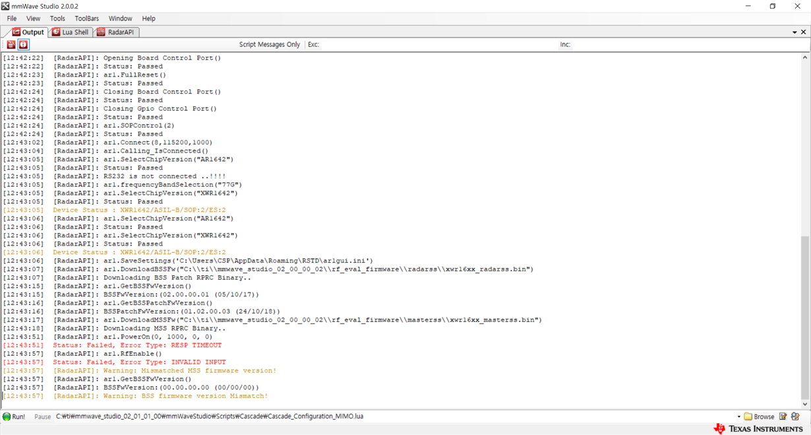Click the 'ar1.RfEnable()' log line
This screenshot has width=811, height=435.
pos(82,354)
